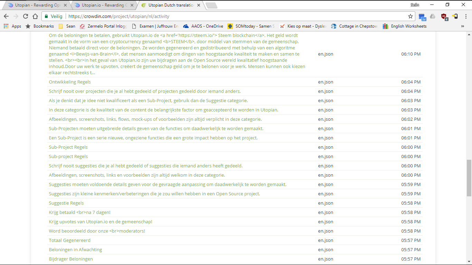Open the browser home page

[x=35, y=16]
